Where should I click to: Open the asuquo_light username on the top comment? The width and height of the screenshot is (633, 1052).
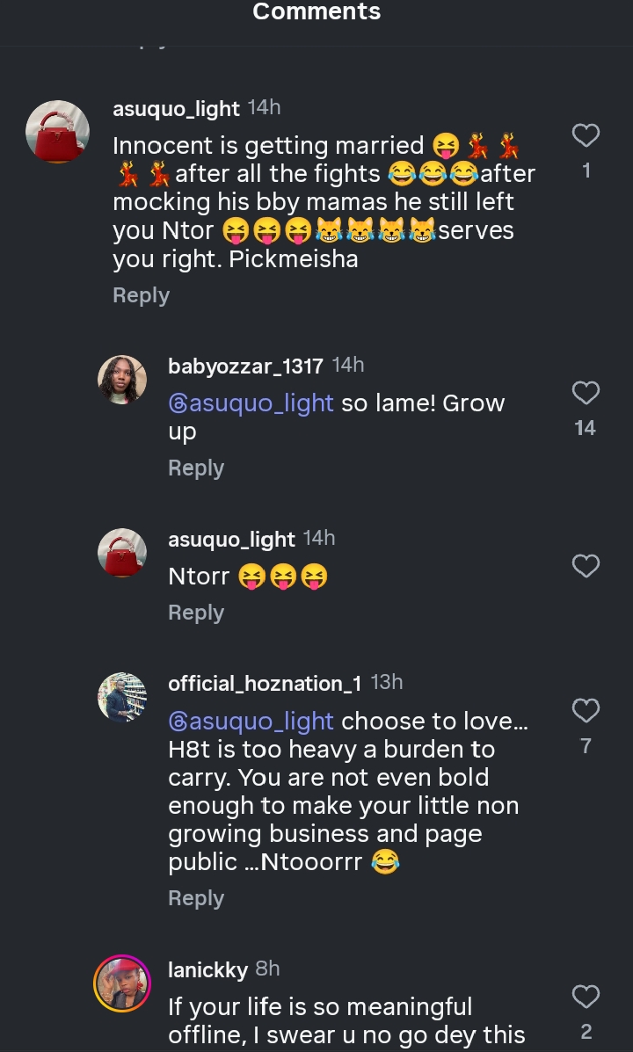tap(176, 108)
